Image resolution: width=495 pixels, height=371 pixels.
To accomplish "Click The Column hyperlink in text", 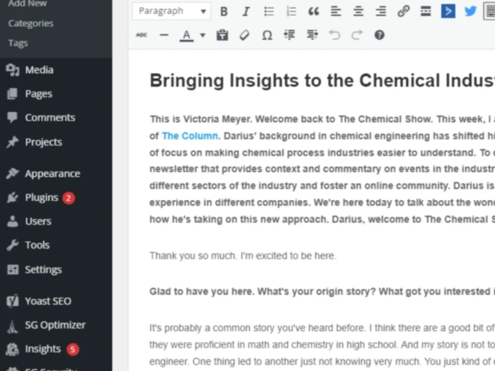I will tap(190, 136).
